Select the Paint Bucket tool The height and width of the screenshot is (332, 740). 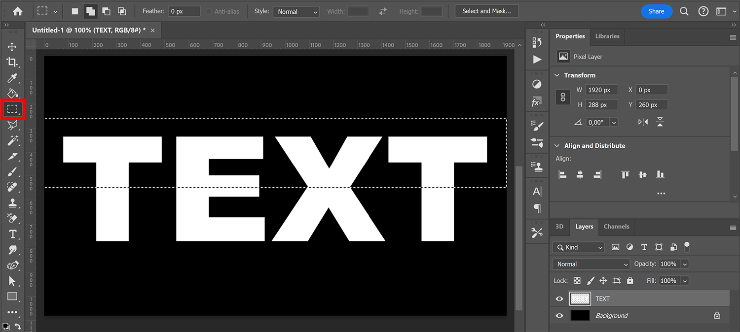[12, 93]
